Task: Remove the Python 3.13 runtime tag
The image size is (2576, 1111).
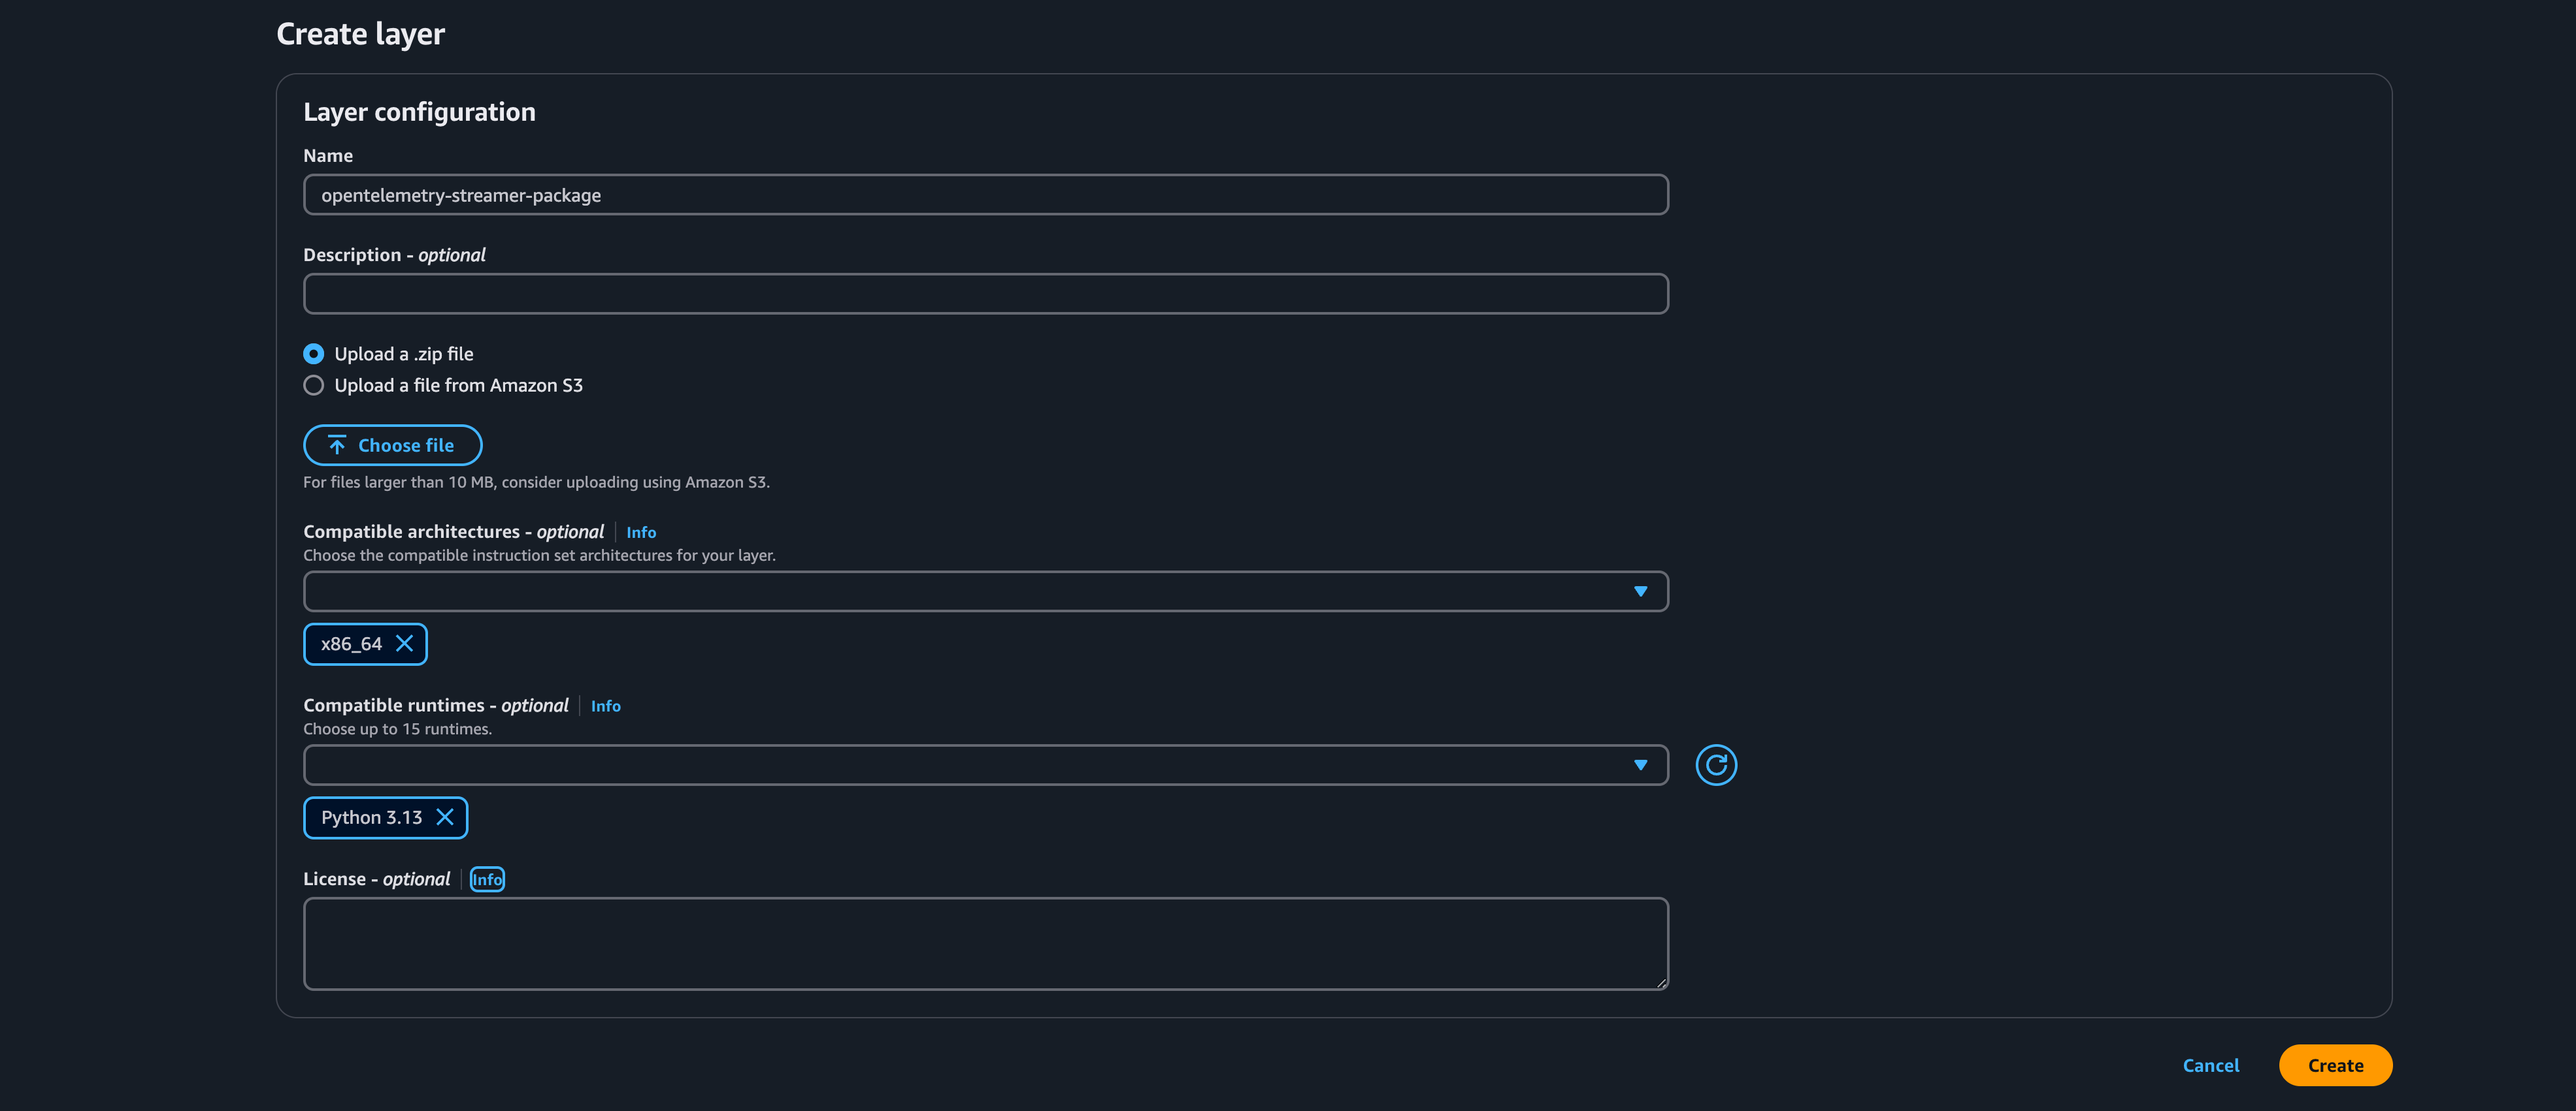Action: (446, 817)
